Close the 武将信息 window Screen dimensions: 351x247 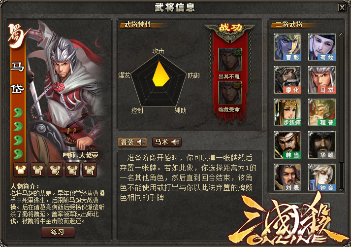pos(342,7)
